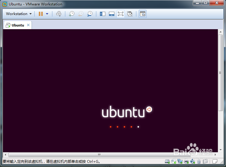The width and height of the screenshot is (226, 167).
Task: Click the vertical scrollbar up arrow
Action: pyautogui.click(x=221, y=32)
